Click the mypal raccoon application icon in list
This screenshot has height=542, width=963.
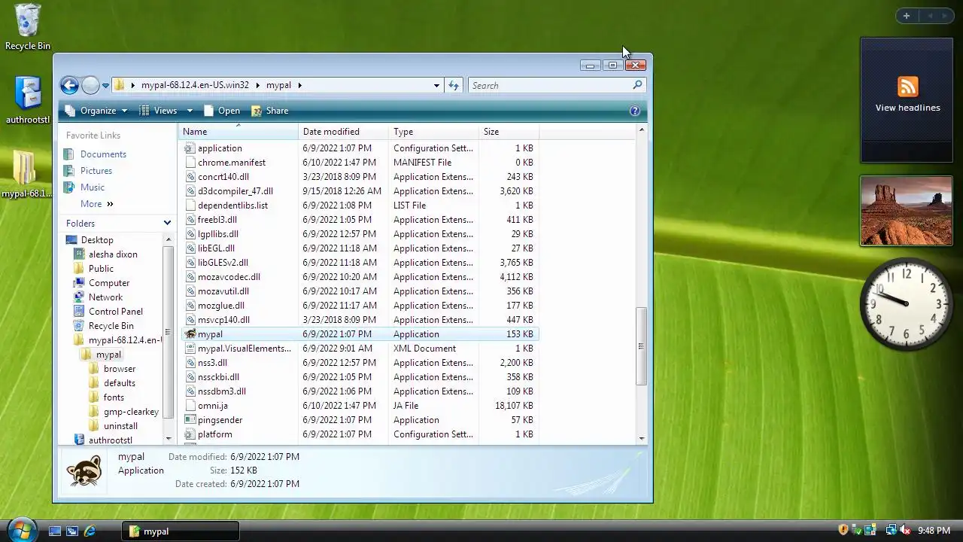click(190, 334)
